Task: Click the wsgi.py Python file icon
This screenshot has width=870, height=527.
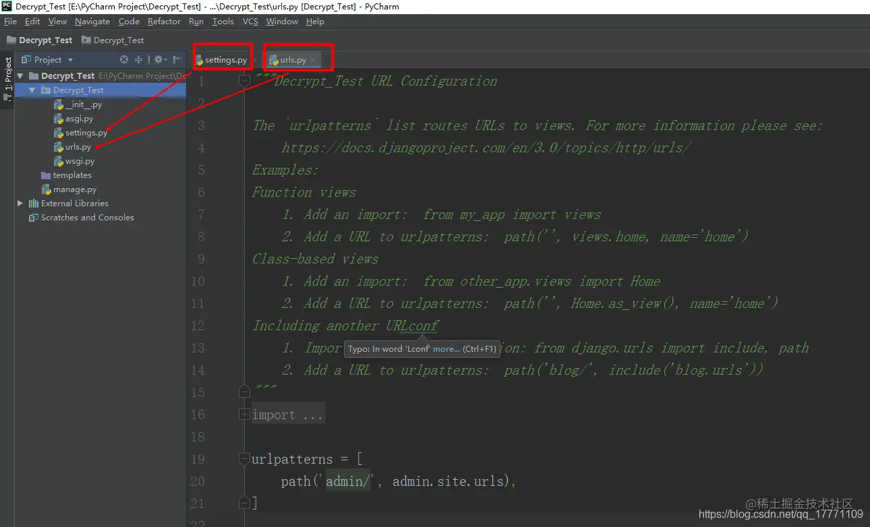Action: click(59, 161)
